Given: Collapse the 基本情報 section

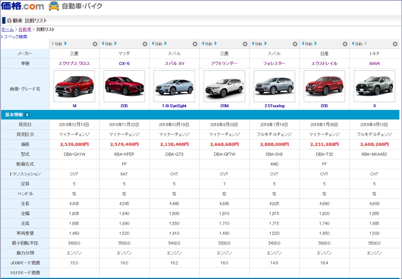Looking at the screenshot, I should click(27, 115).
